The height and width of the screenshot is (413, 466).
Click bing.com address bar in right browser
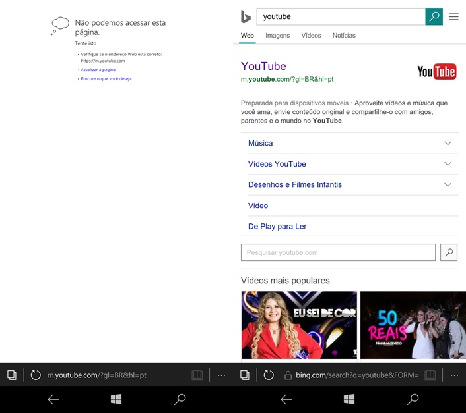click(357, 375)
